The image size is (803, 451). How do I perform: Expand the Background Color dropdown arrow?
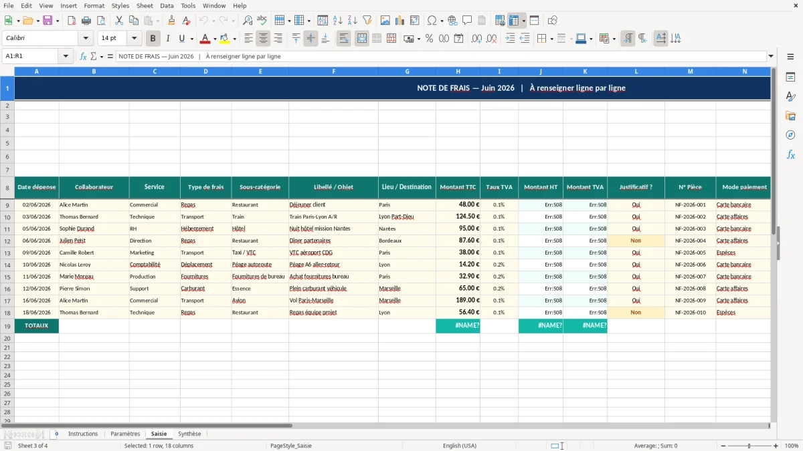pos(234,39)
